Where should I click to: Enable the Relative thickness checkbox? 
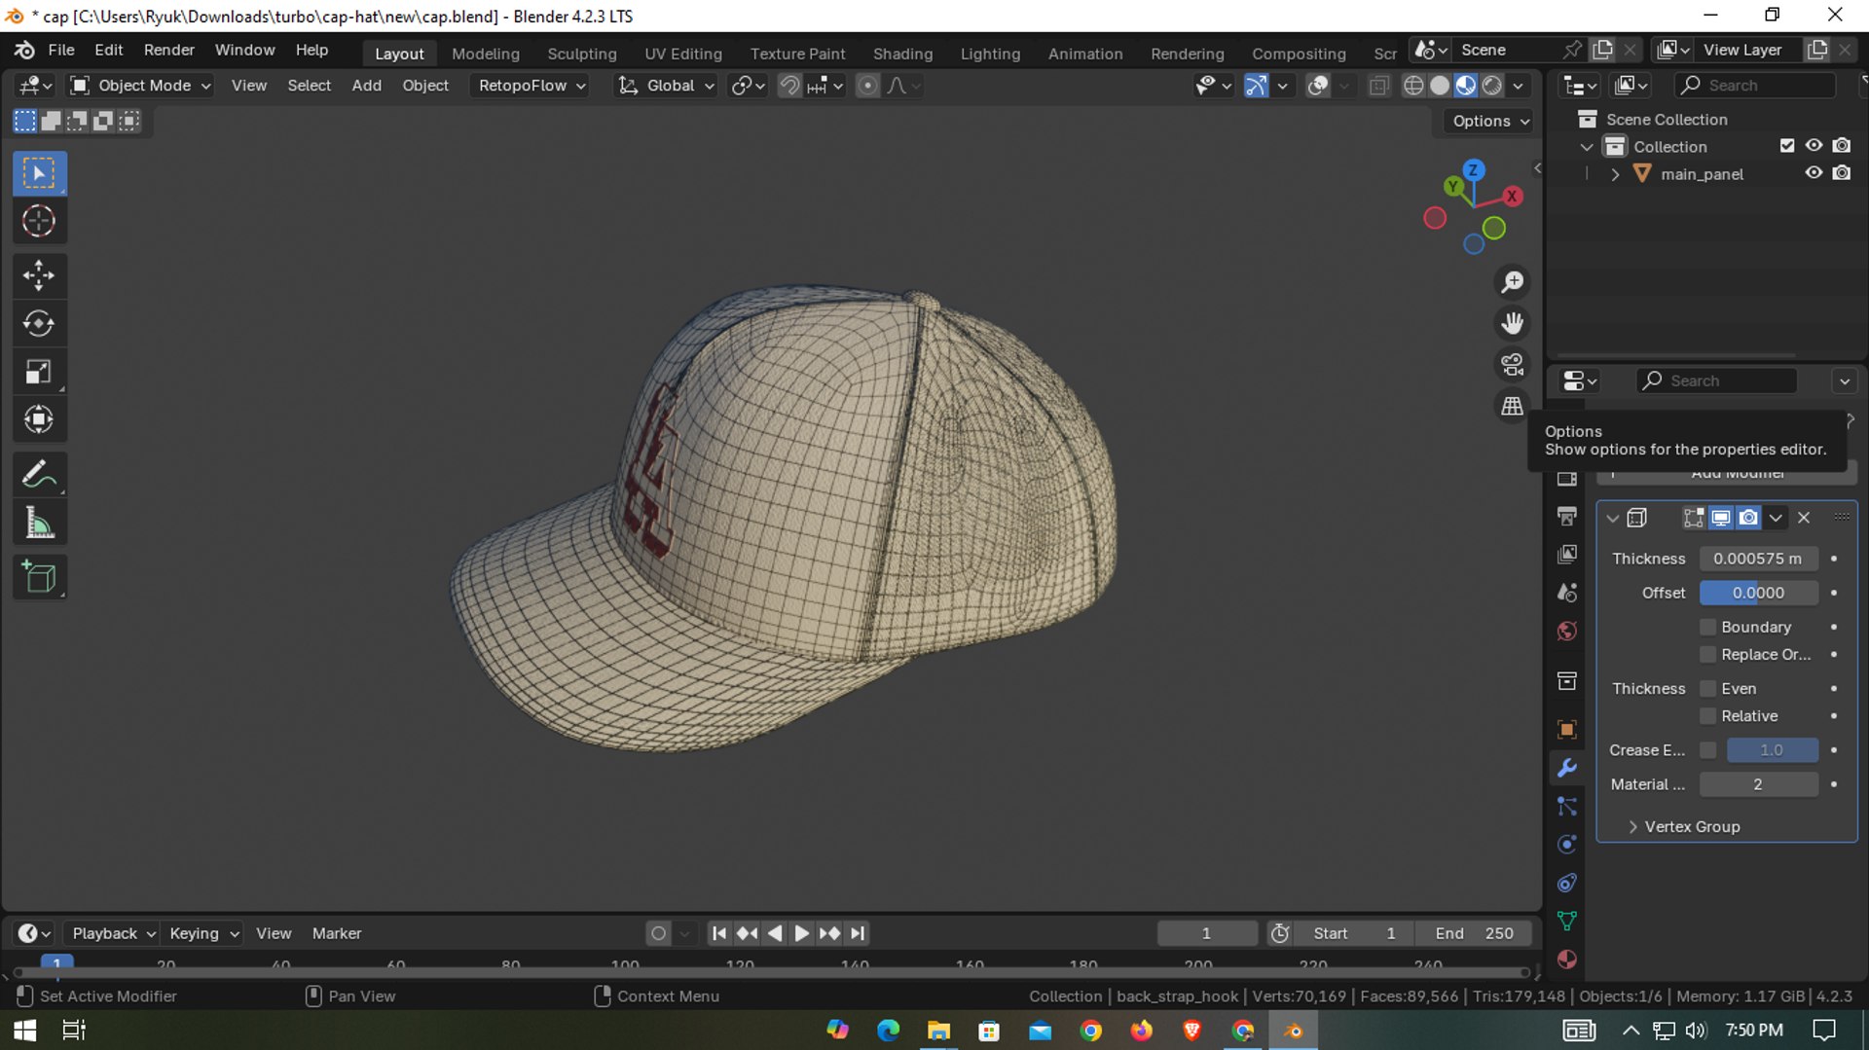click(1707, 716)
